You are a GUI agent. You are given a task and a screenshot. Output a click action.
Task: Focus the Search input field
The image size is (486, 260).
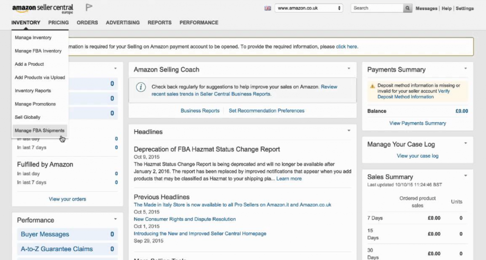click(377, 8)
